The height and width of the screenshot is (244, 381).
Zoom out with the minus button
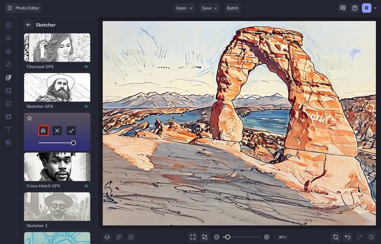(217, 237)
